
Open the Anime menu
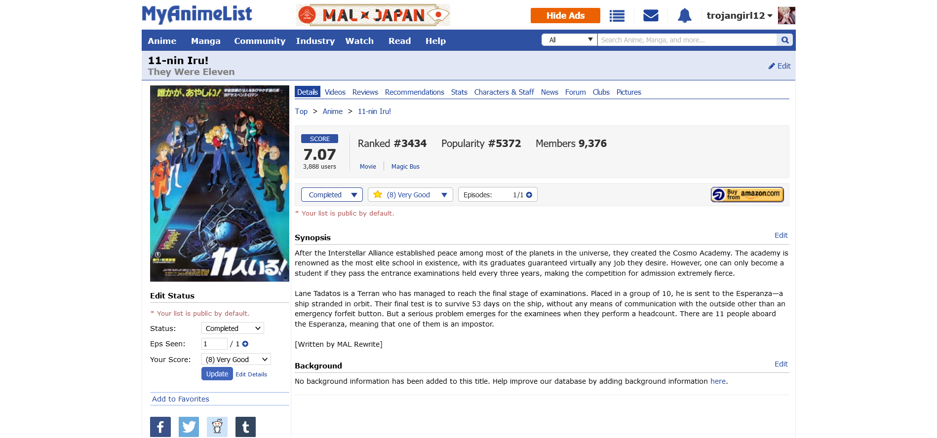(x=162, y=41)
